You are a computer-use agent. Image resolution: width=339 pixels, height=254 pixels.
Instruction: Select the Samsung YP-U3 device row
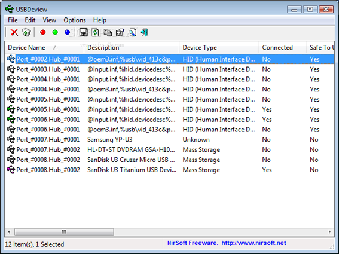point(170,140)
